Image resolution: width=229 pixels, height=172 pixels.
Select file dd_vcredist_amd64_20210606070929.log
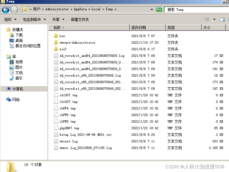click(x=92, y=56)
